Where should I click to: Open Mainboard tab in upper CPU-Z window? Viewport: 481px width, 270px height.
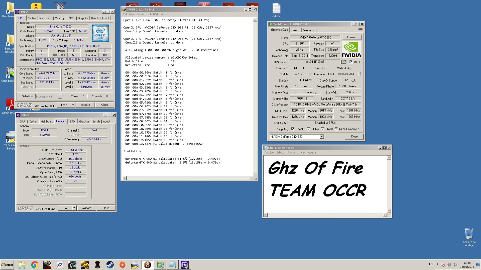click(x=46, y=18)
